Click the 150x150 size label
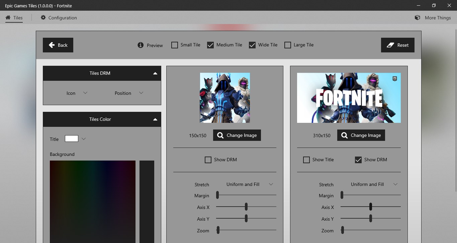457x243 pixels. click(198, 136)
